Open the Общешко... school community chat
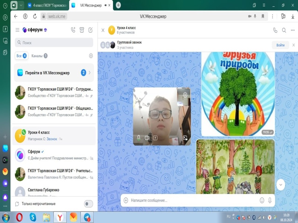This screenshot has height=223, width=298. pos(54,111)
